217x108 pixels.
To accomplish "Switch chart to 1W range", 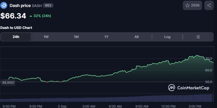I will (46, 37).
